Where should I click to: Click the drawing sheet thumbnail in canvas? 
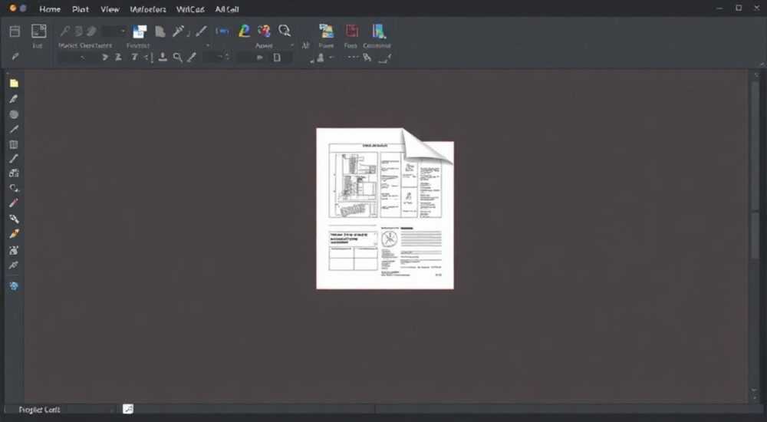pyautogui.click(x=385, y=209)
